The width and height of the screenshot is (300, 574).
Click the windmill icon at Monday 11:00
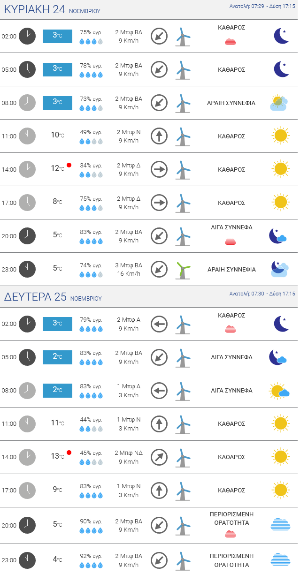[x=183, y=424]
